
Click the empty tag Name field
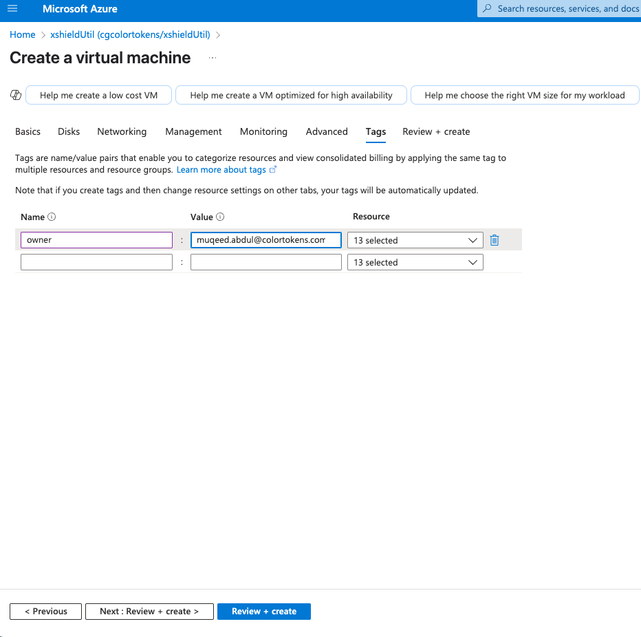(96, 262)
